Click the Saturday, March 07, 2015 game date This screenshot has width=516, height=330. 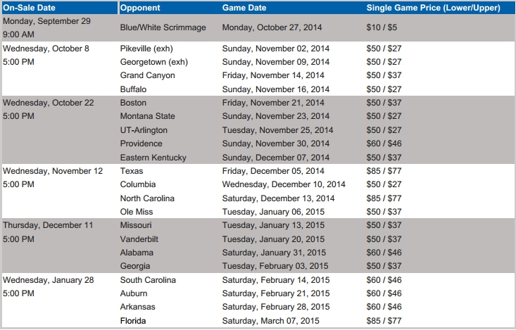pyautogui.click(x=270, y=321)
